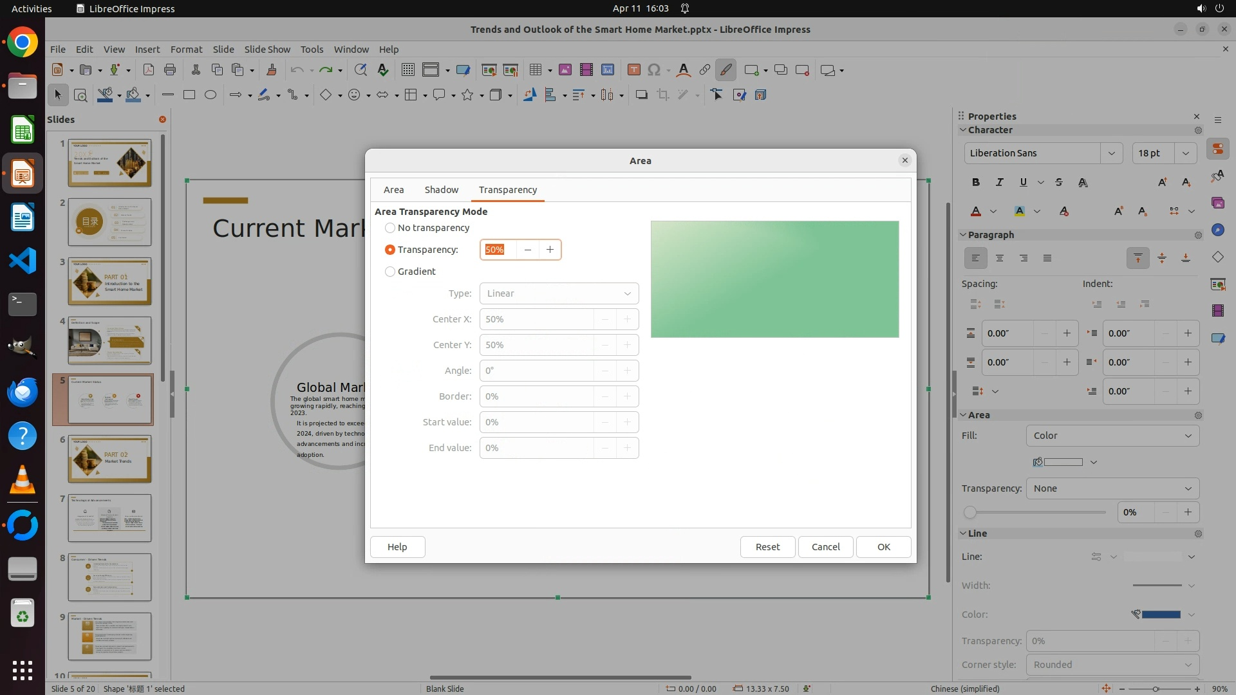1236x695 pixels.
Task: Select Center Horizontally paragraph alignment icon
Action: (1000, 258)
